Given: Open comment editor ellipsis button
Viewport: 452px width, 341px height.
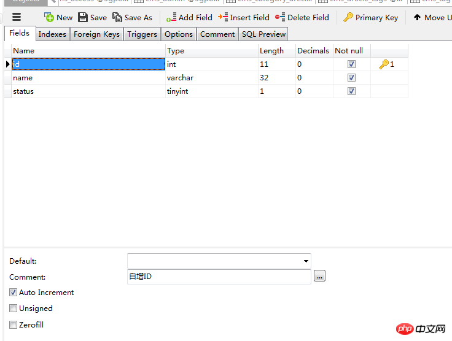Looking at the screenshot, I should pos(319,276).
